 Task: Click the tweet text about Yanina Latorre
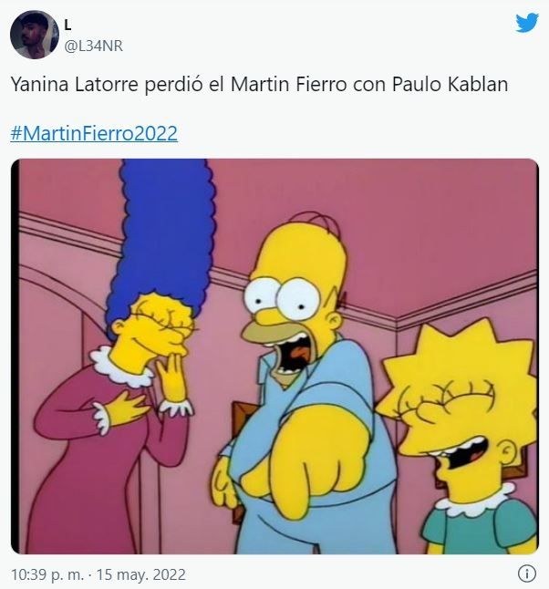pos(259,84)
